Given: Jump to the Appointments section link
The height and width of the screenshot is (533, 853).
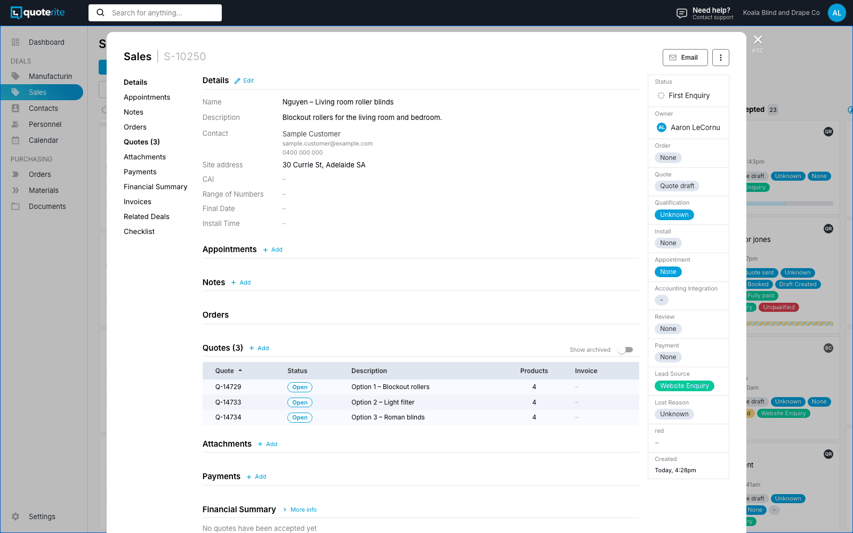Looking at the screenshot, I should coord(147,97).
